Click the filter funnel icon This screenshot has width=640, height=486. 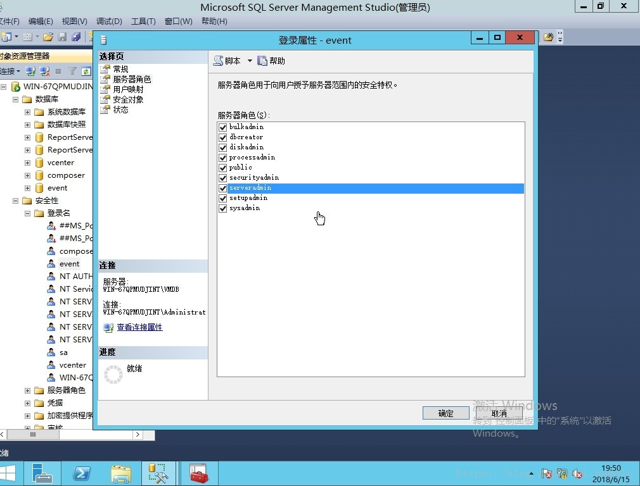(72, 72)
